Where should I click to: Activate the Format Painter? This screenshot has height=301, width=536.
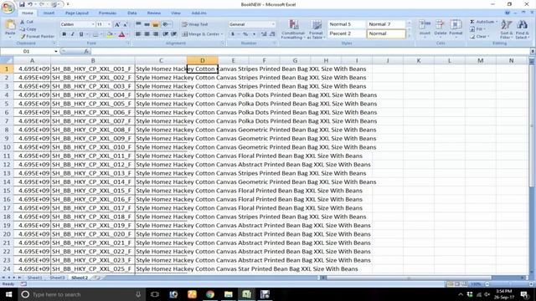coord(37,36)
